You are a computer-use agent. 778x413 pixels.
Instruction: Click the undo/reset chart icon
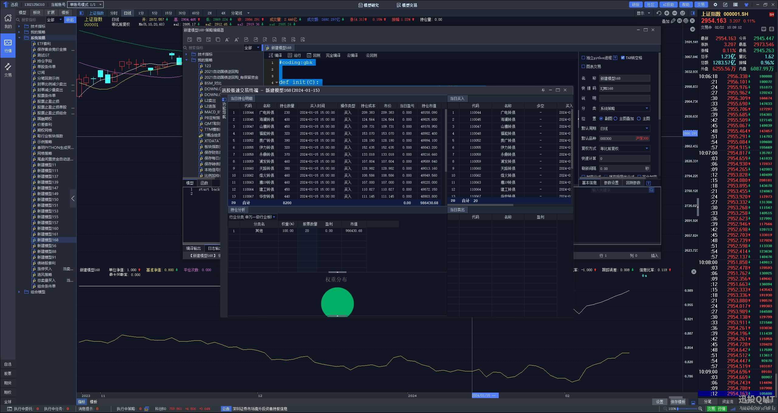pos(659,13)
